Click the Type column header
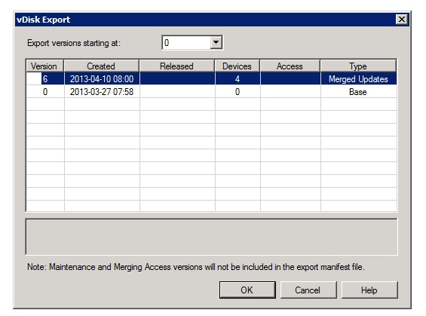Image resolution: width=426 pixels, height=316 pixels. (x=358, y=66)
